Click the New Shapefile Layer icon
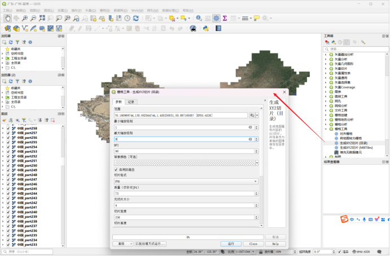Image resolution: width=390 pixels, height=256 pixels. [25, 28]
